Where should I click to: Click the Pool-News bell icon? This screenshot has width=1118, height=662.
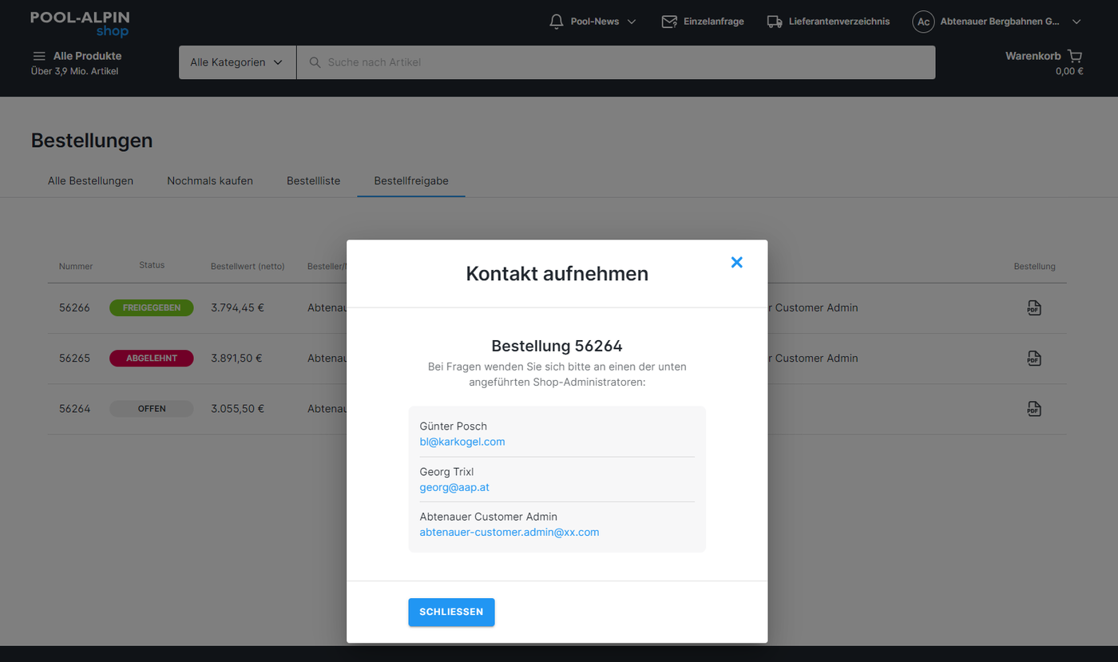[x=557, y=22]
